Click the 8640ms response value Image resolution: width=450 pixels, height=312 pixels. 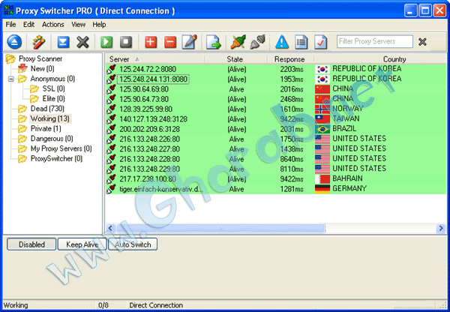[292, 159]
